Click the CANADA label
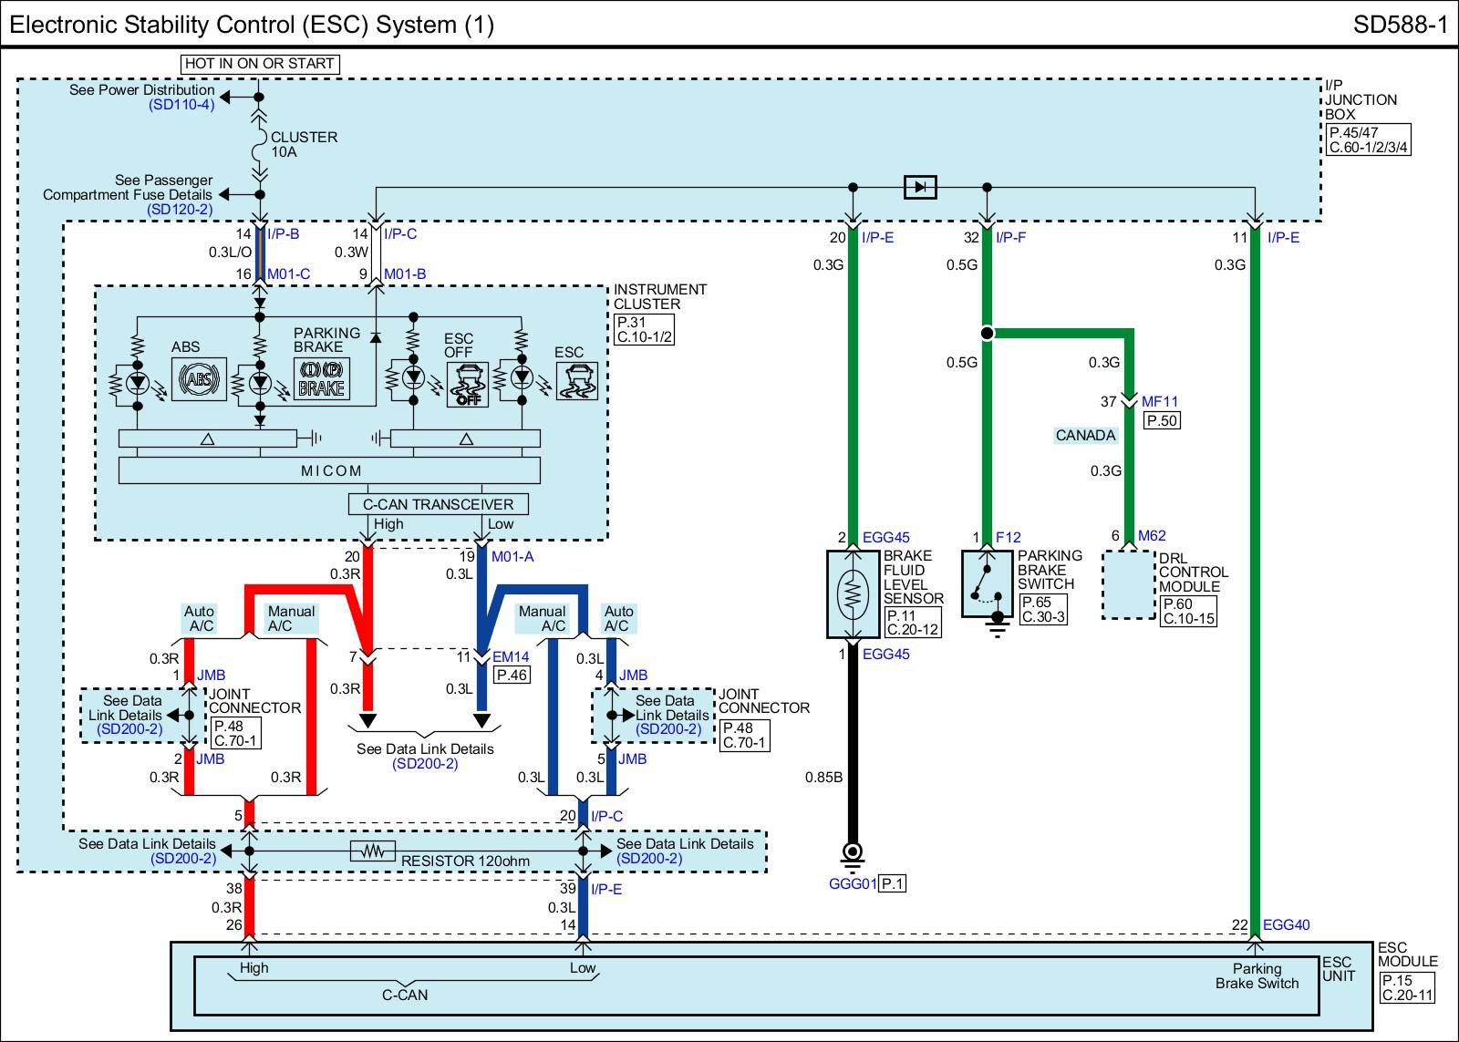1459x1042 pixels. (1085, 436)
